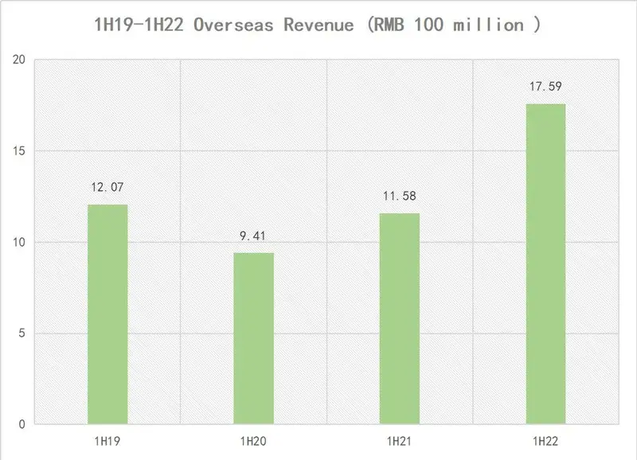Click the 1H21 revenue bar
Screen dimensions: 637x460
pyautogui.click(x=399, y=318)
